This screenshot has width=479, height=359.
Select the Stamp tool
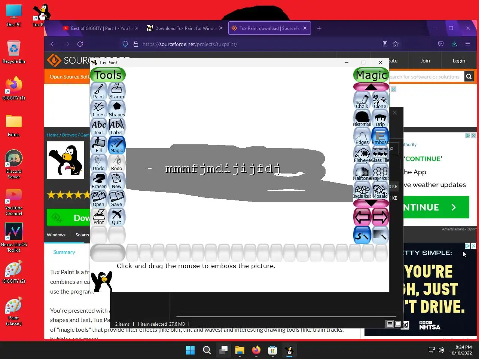(x=117, y=91)
